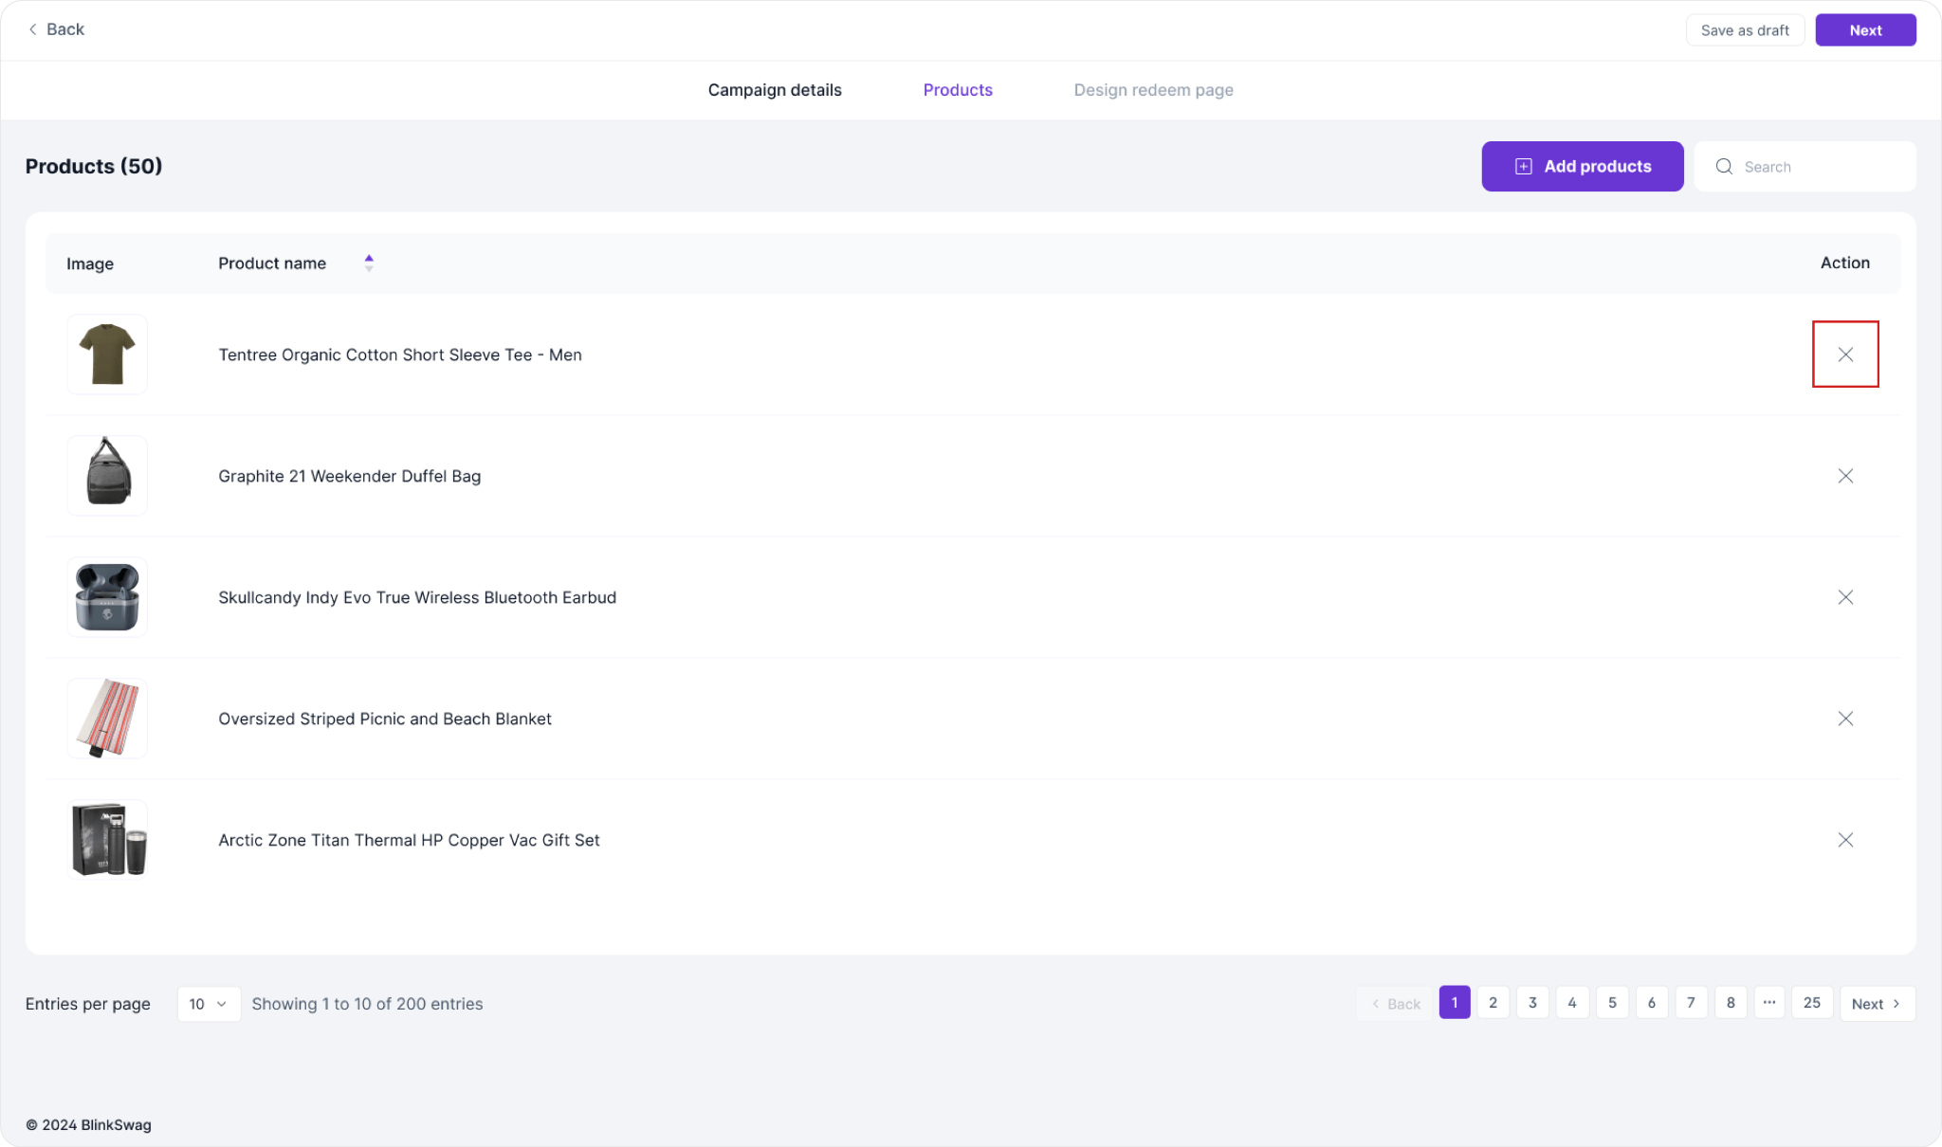Click page 25 in pagination
The height and width of the screenshot is (1147, 1942).
click(x=1812, y=1002)
